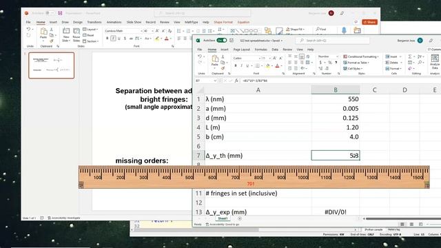Screen dimensions: 441x248
Task: Click Excel insert function fx icon
Action: (x=236, y=81)
